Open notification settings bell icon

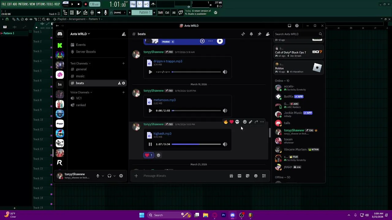click(x=251, y=34)
